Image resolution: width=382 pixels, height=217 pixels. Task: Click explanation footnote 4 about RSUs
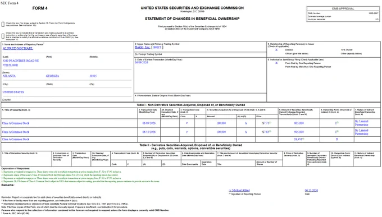(80, 182)
